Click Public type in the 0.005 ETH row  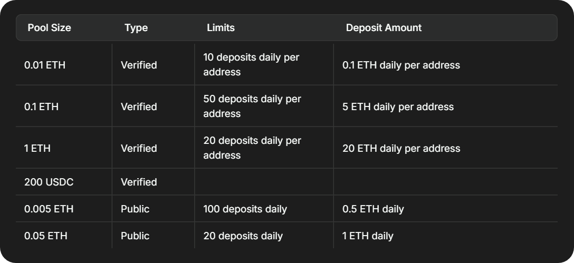click(135, 209)
